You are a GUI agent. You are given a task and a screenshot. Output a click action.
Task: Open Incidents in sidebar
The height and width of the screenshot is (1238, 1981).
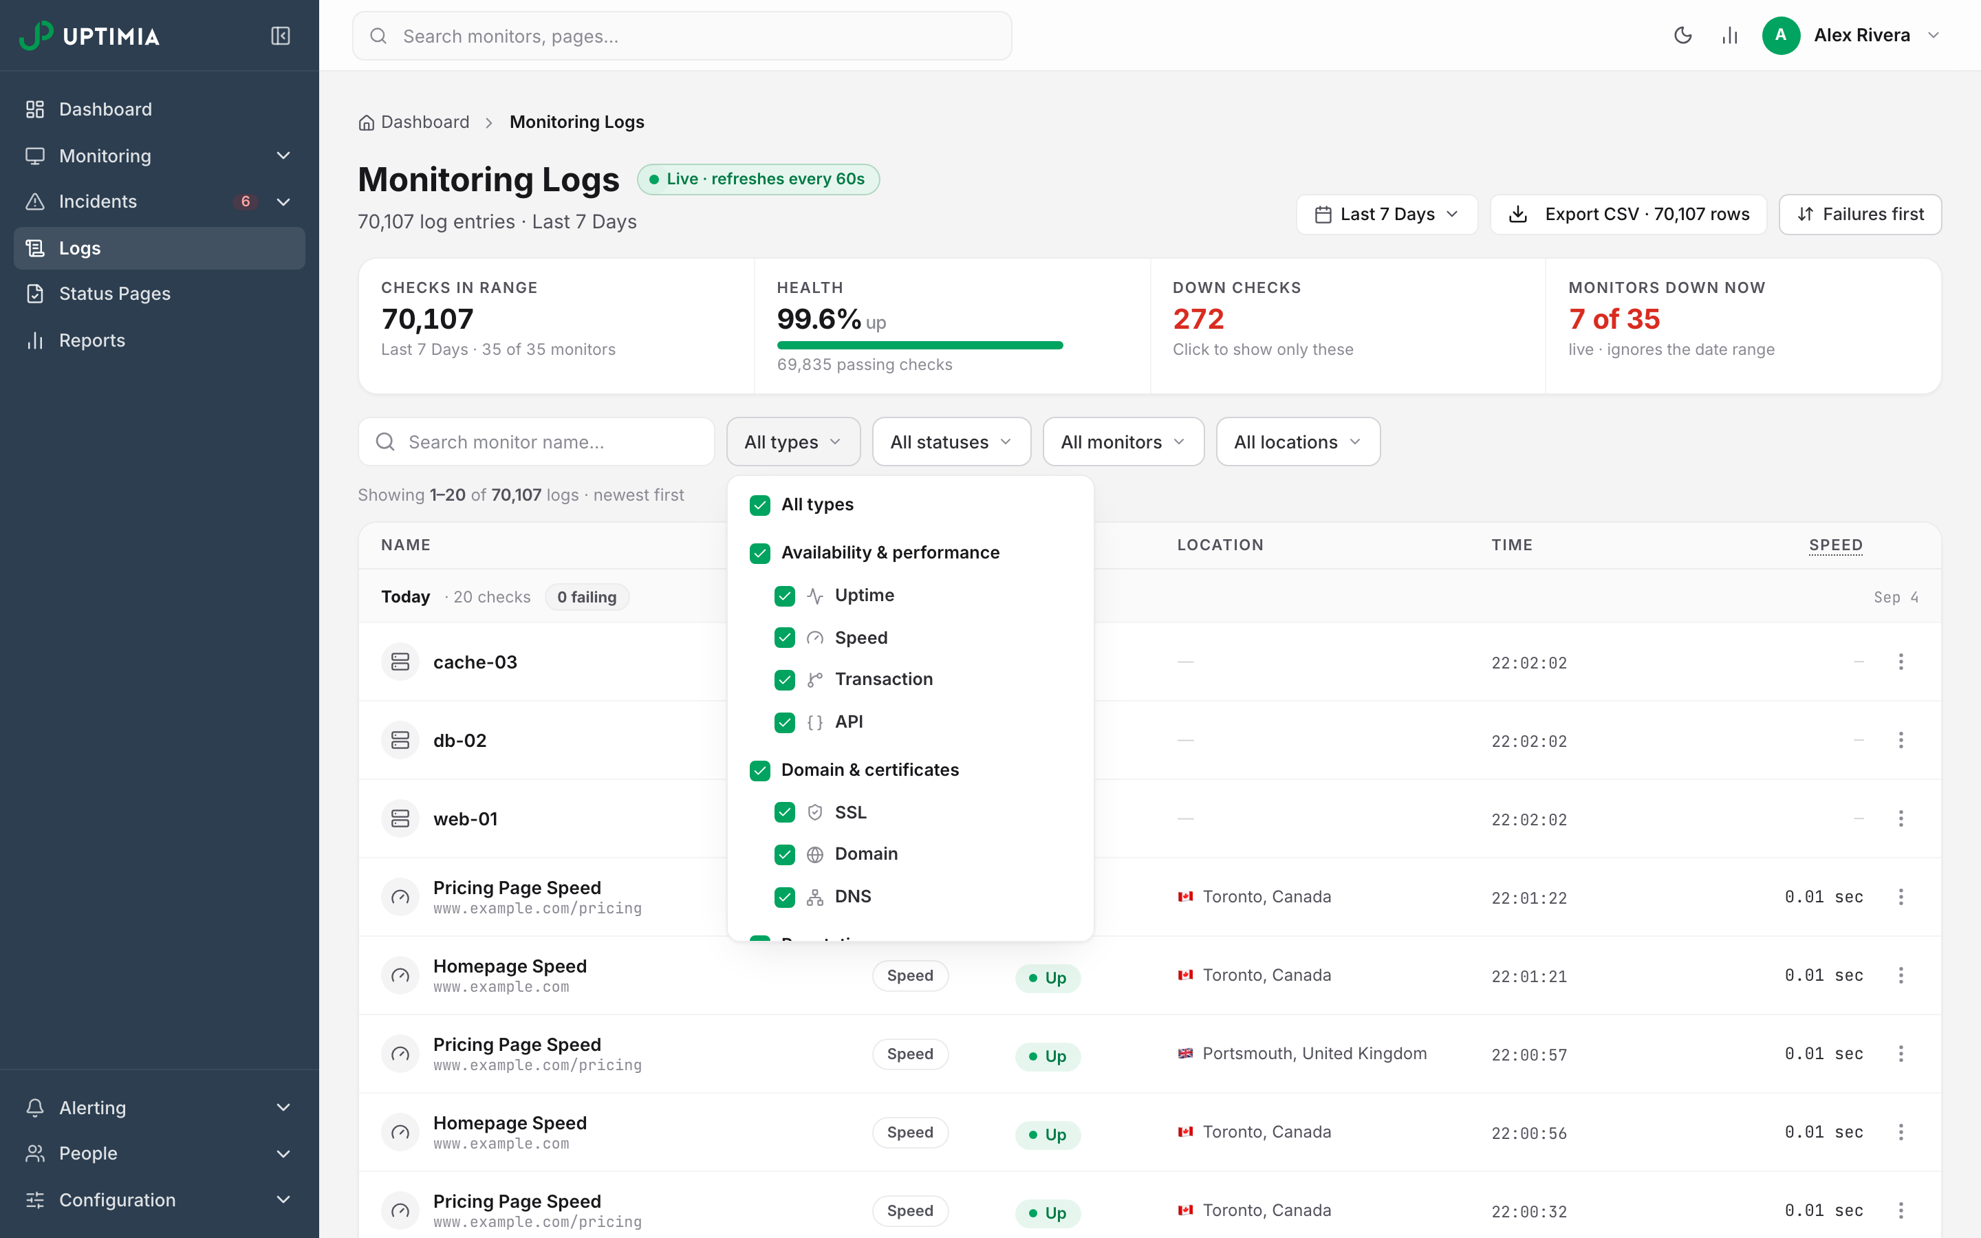pyautogui.click(x=160, y=202)
